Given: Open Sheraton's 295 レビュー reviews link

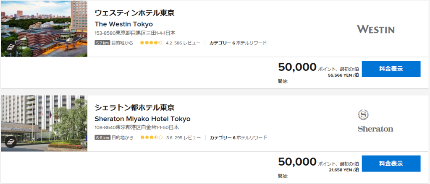Looking at the screenshot, I should point(187,137).
